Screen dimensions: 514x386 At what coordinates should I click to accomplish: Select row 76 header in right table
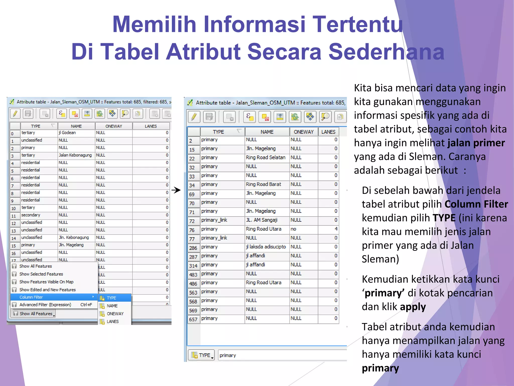[x=194, y=230]
